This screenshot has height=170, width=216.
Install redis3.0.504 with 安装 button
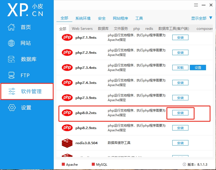pos(180,143)
